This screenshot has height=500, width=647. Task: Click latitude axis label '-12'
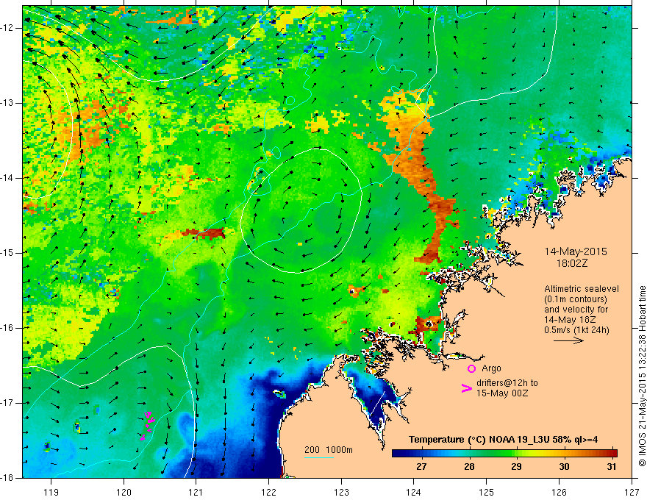coord(8,28)
